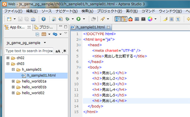This screenshot has height=117, width=190.
Task: Minimize the explorer panel
Action: (x=61, y=26)
